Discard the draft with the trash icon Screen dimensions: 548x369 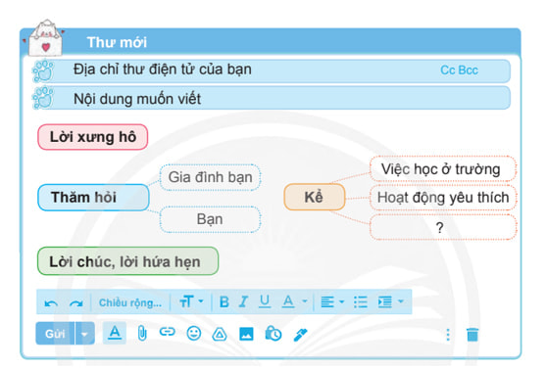473,335
